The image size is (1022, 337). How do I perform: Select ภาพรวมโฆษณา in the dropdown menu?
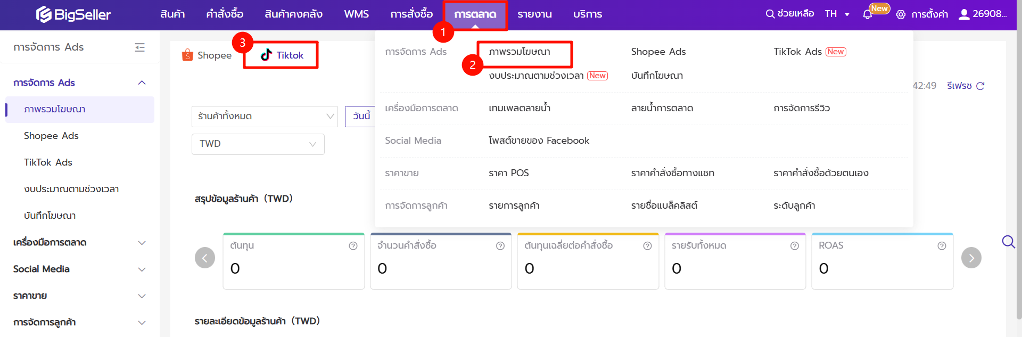tap(520, 52)
